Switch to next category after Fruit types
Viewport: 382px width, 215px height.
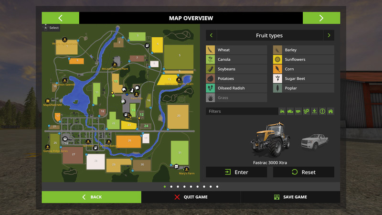coord(329,35)
